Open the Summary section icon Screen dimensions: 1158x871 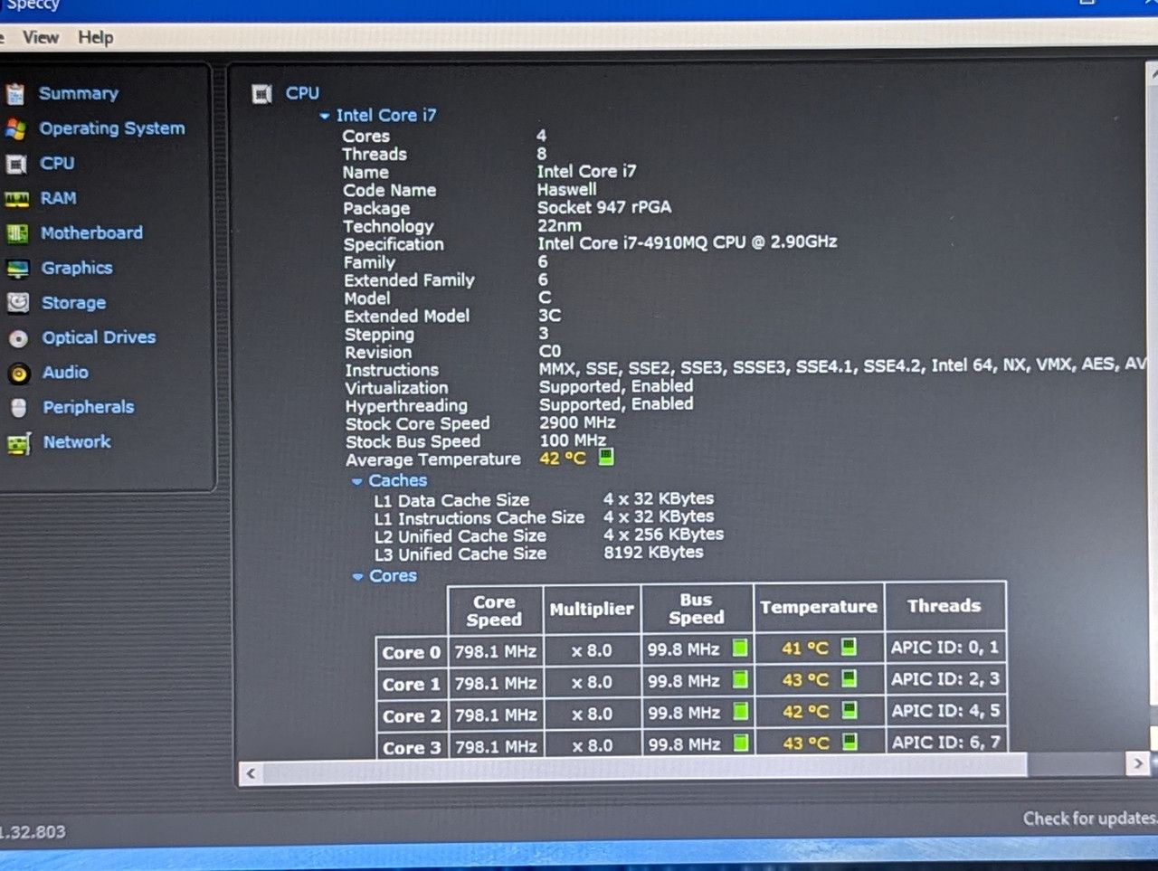(x=15, y=94)
